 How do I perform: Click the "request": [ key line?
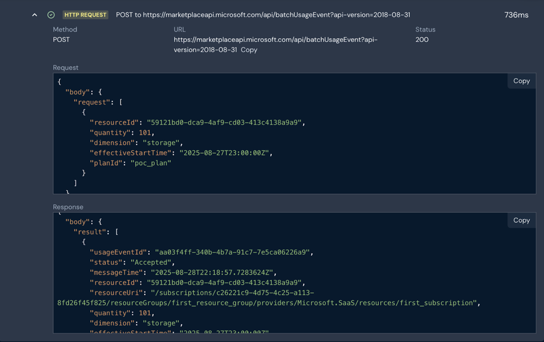(x=98, y=103)
